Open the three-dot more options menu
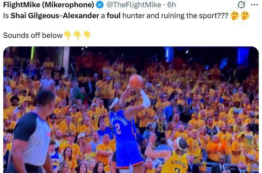Image resolution: width=262 pixels, height=173 pixels. (x=254, y=5)
